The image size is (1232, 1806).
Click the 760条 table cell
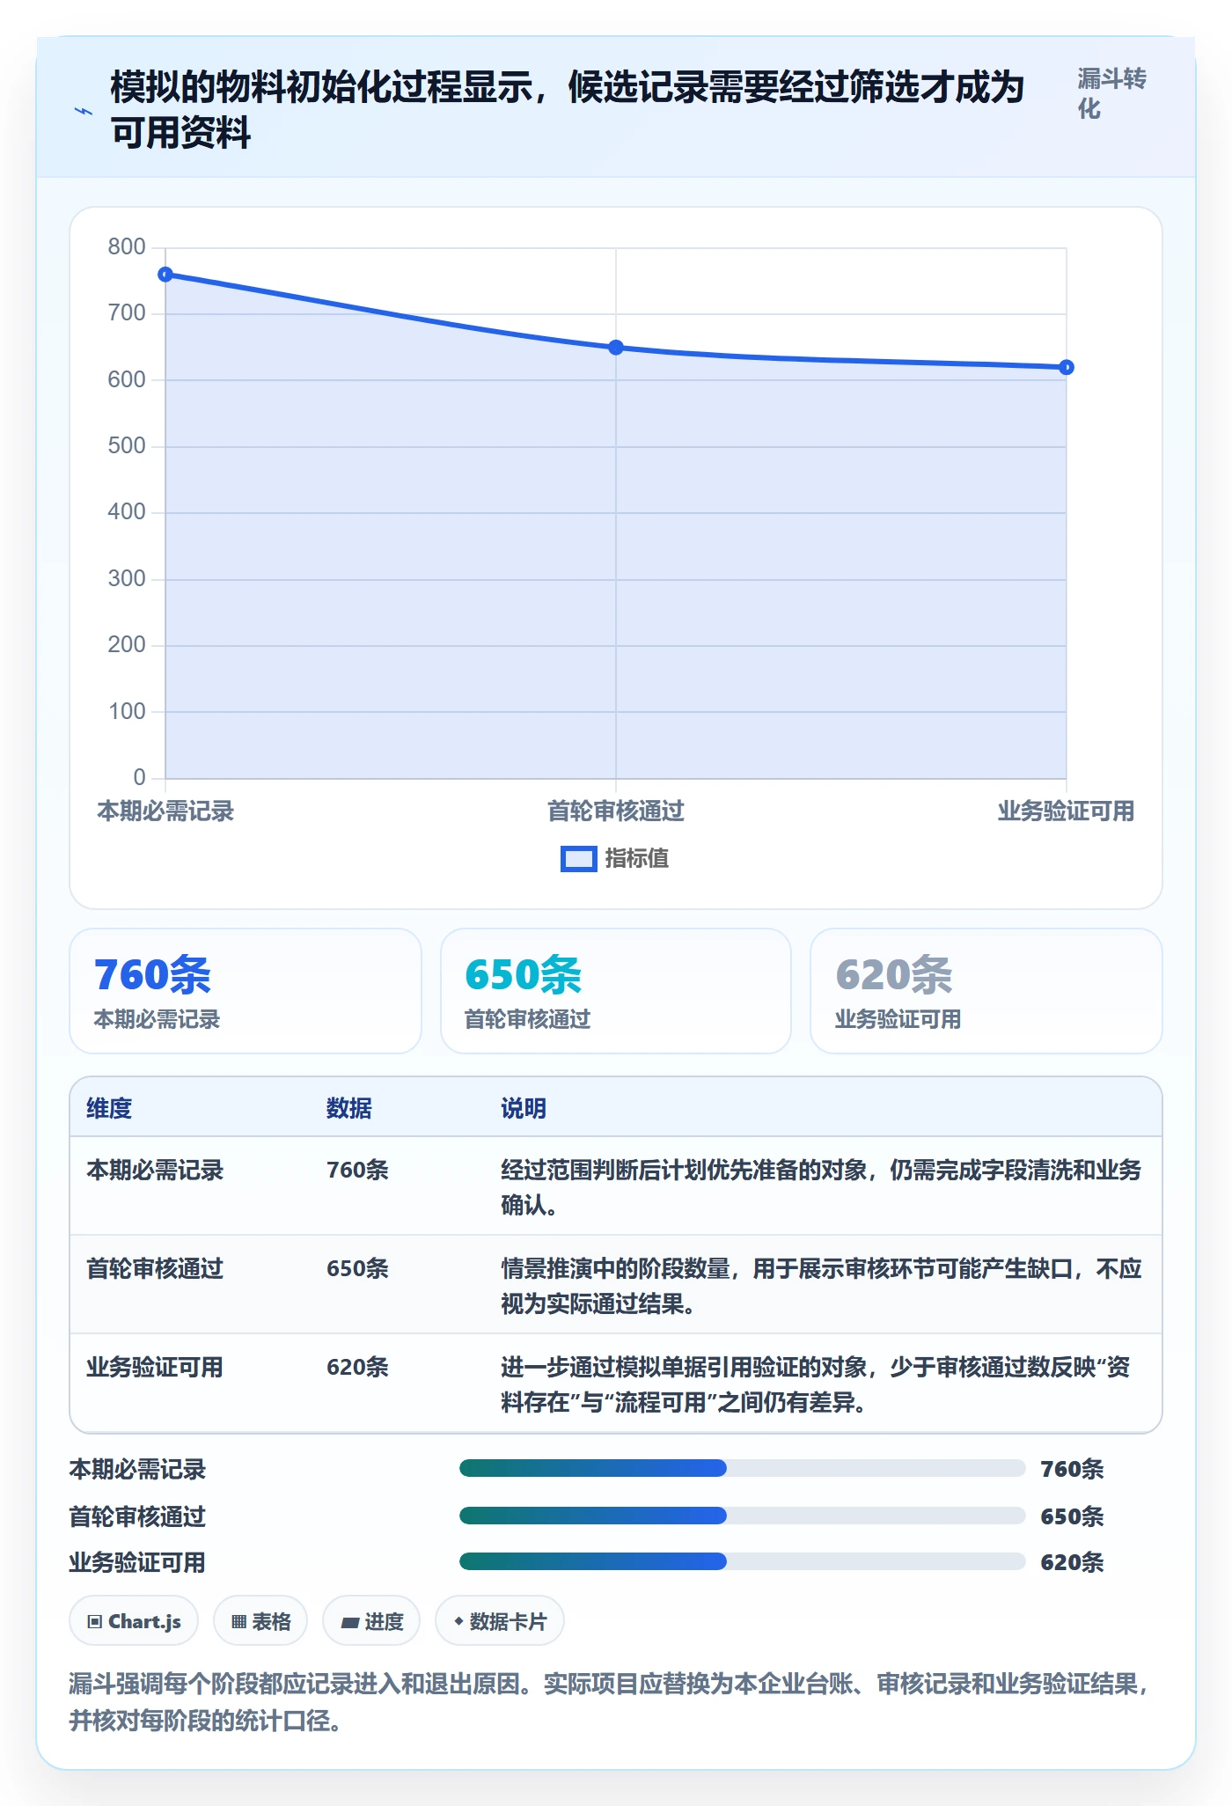[x=357, y=1170]
